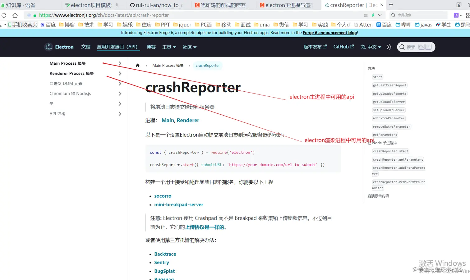Switch to the rui-rui-an GitHub browser tab
The width and height of the screenshot is (470, 280).
[x=156, y=5]
